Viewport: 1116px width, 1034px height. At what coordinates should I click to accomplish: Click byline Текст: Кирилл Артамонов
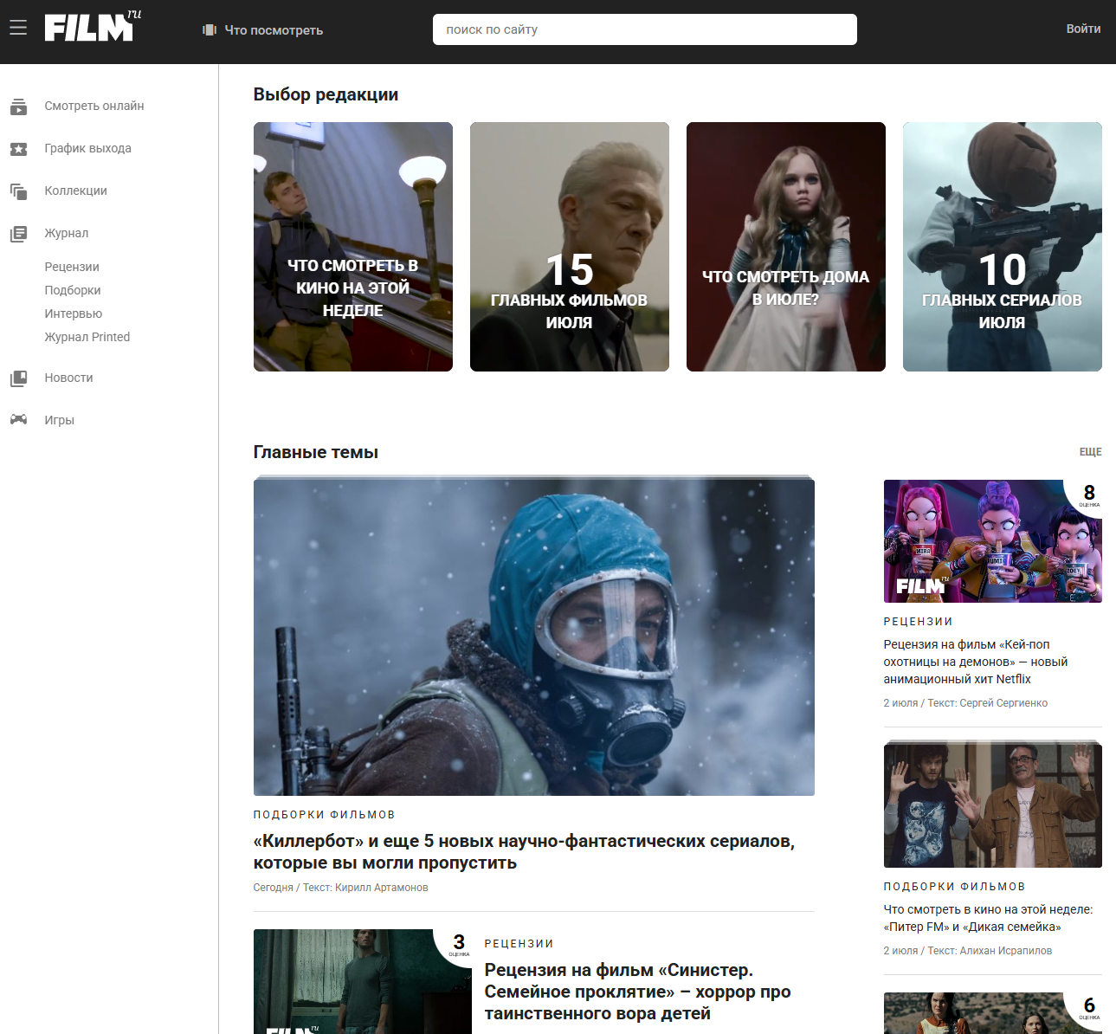click(365, 888)
